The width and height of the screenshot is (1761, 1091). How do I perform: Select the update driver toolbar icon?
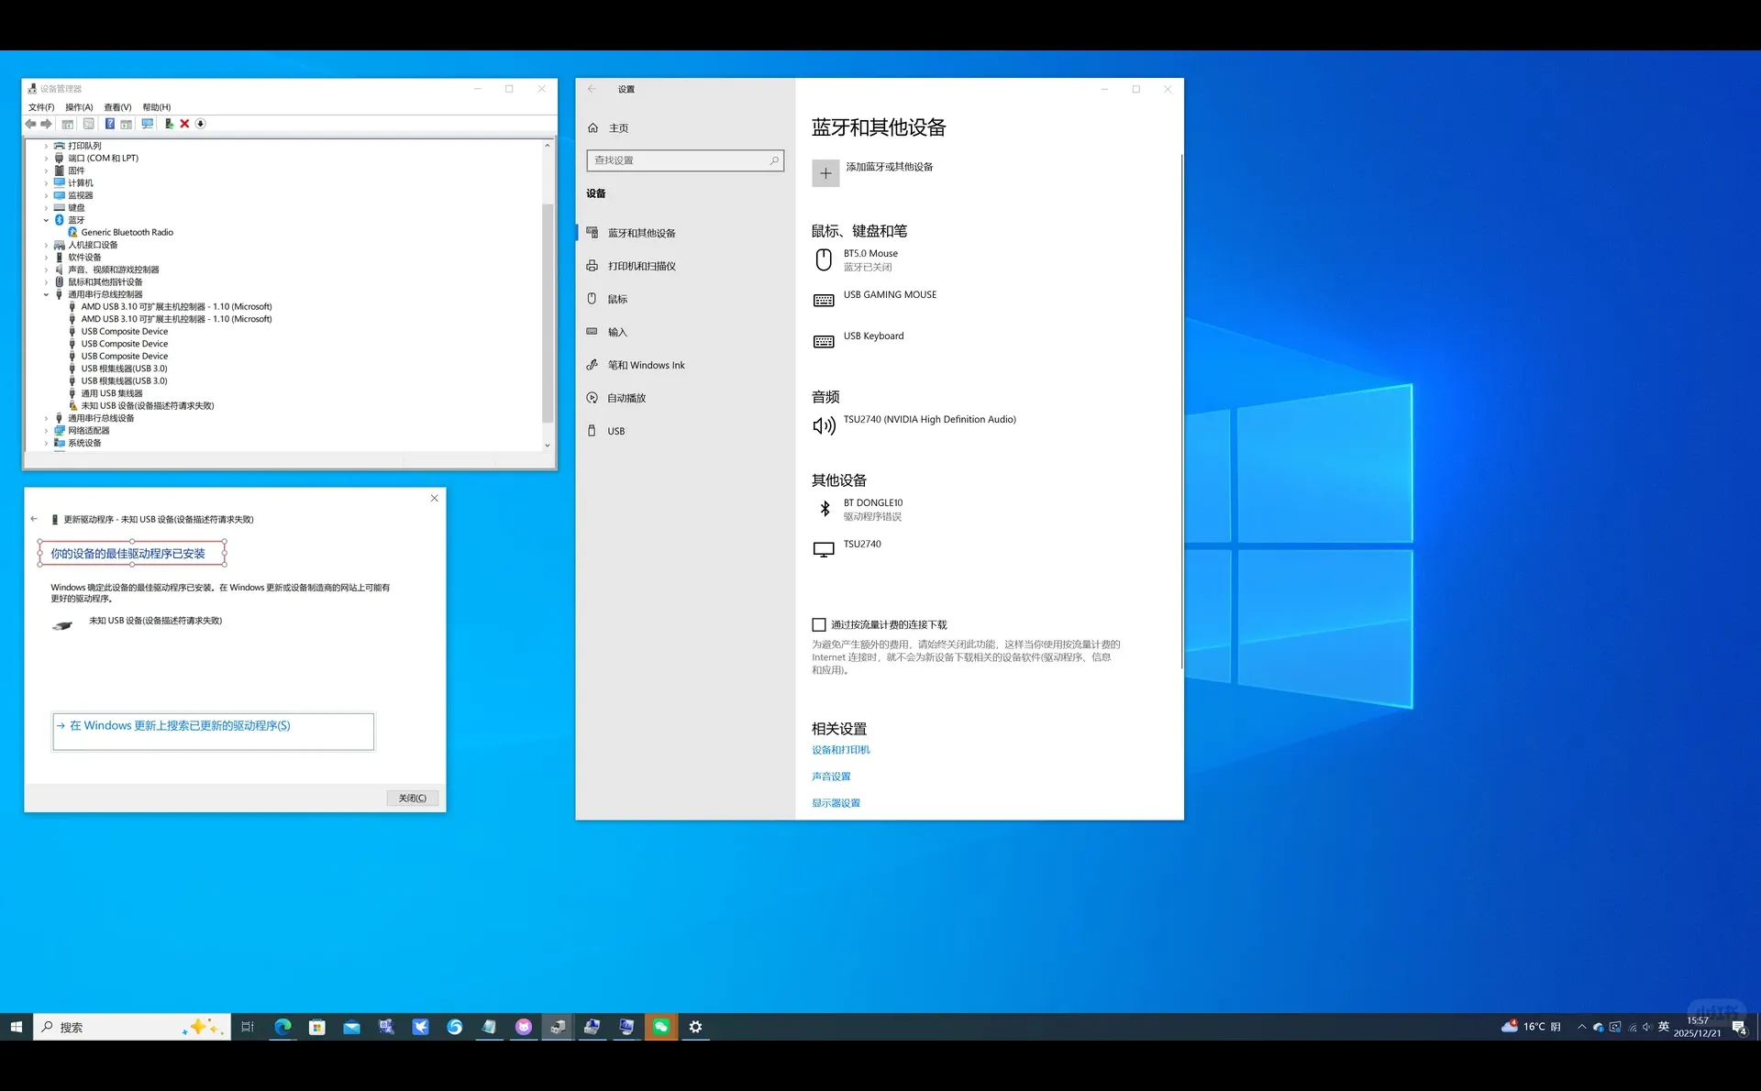pyautogui.click(x=169, y=124)
